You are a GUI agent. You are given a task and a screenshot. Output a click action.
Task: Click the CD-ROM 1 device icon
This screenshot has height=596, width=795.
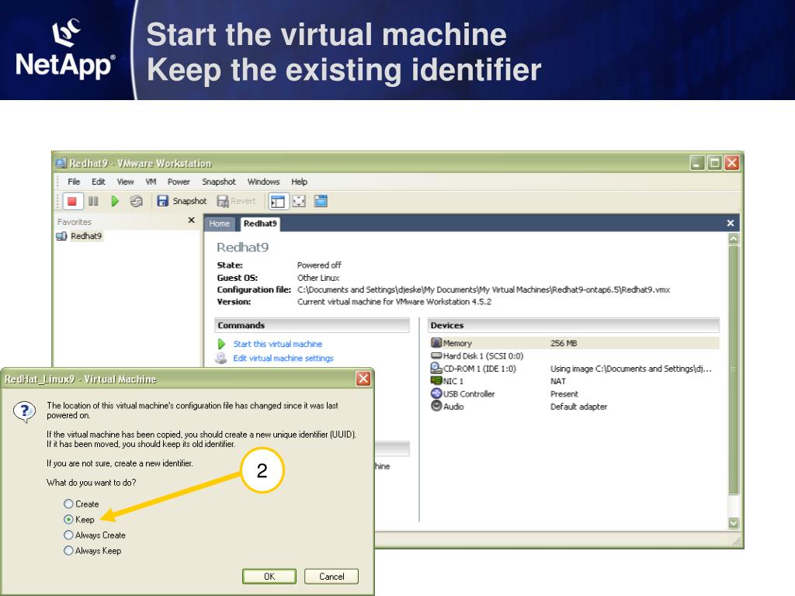pyautogui.click(x=436, y=369)
